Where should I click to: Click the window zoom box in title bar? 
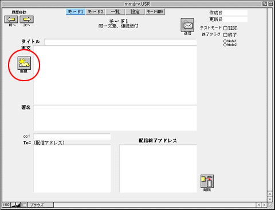[265, 3]
